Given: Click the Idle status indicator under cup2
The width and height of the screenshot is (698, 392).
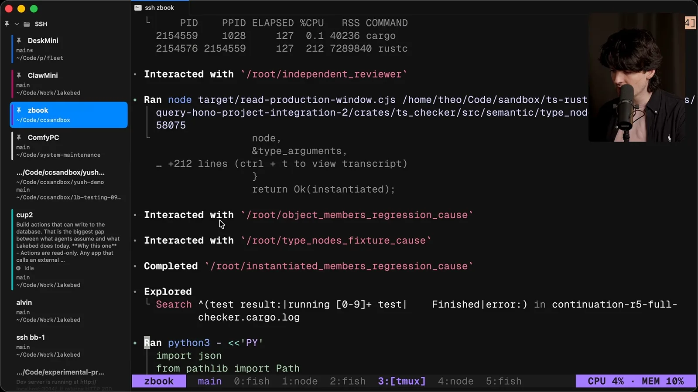Looking at the screenshot, I should point(25,268).
